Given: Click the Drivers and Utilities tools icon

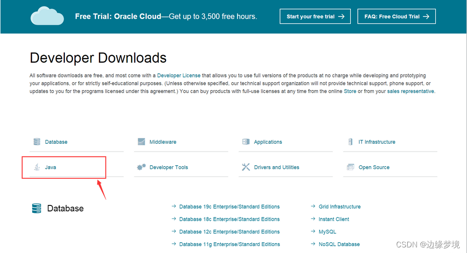Looking at the screenshot, I should coord(246,167).
